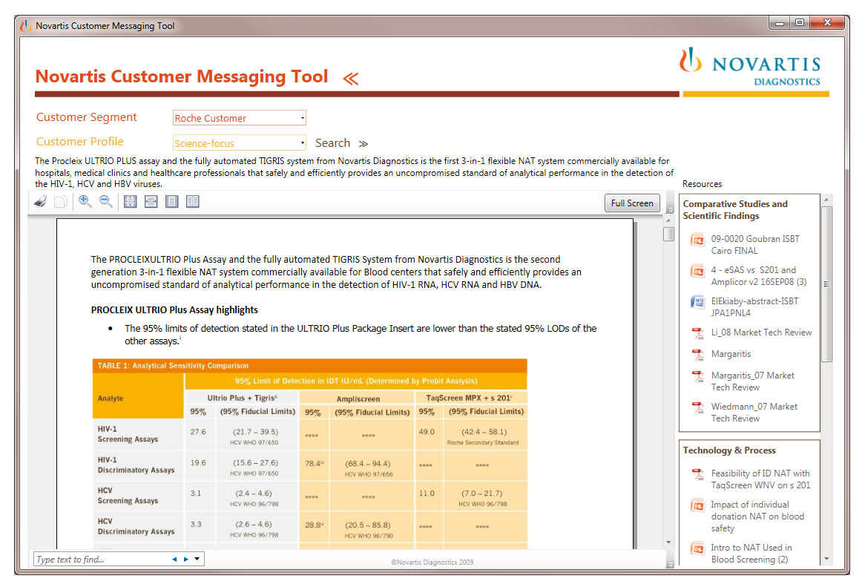This screenshot has width=862, height=587.
Task: Click PDF icon beside Margaritis
Action: pos(697,355)
